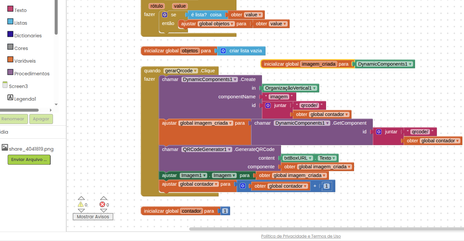Open the Texto blocks category
This screenshot has height=241, width=464.
(10, 9)
